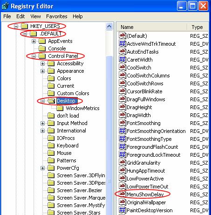Expand the Accessibility tree node

(x=42, y=63)
